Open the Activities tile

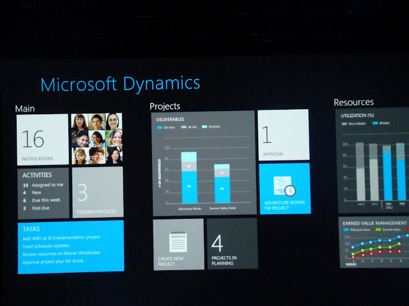coord(43,194)
